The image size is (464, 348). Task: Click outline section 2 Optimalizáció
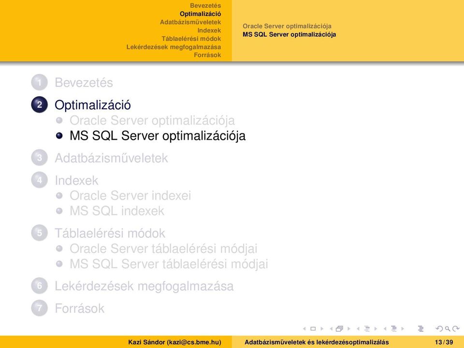tap(93, 105)
